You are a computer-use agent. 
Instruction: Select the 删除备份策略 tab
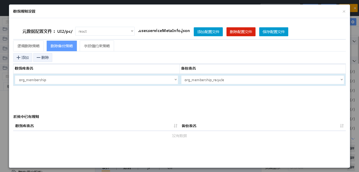click(62, 46)
